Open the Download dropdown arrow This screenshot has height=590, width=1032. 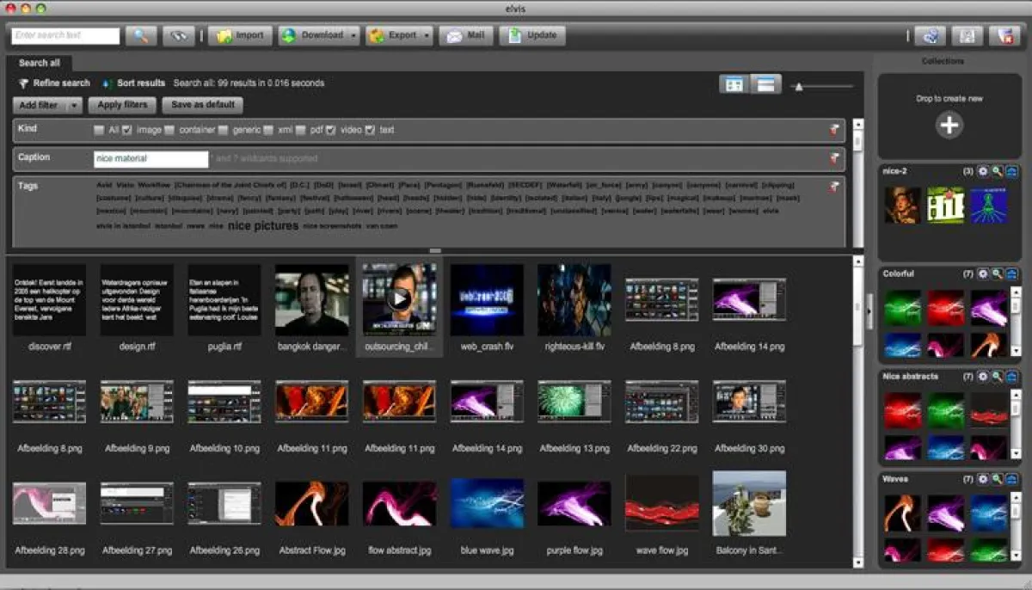click(353, 36)
